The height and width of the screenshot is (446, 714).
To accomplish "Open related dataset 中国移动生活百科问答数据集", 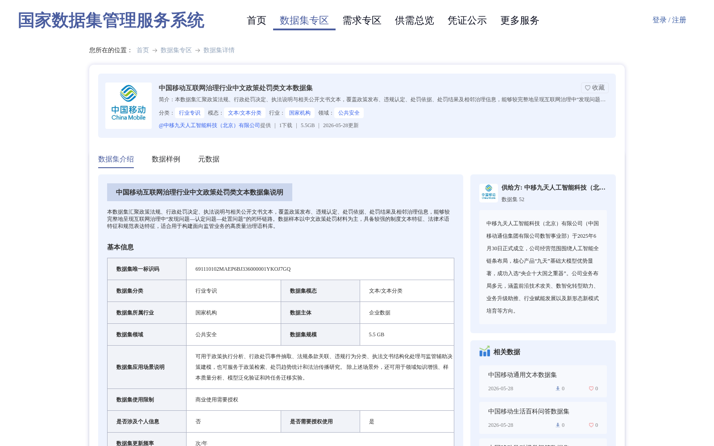I will [529, 411].
